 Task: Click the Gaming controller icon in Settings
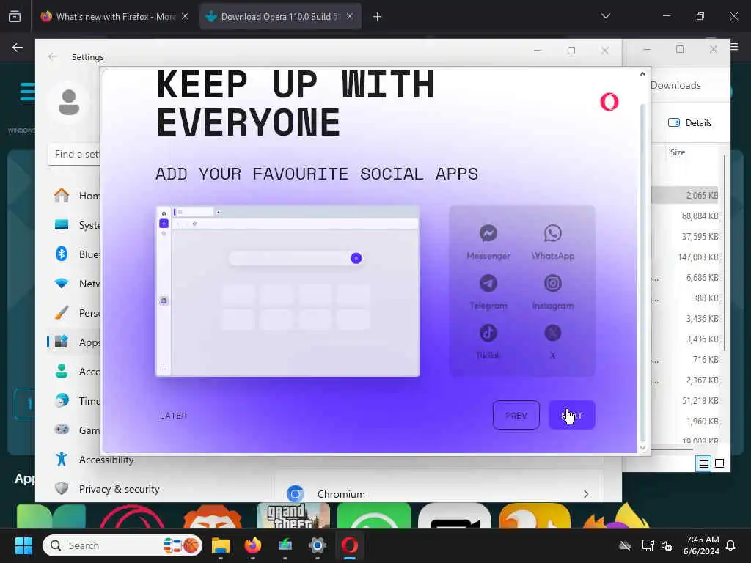click(62, 430)
